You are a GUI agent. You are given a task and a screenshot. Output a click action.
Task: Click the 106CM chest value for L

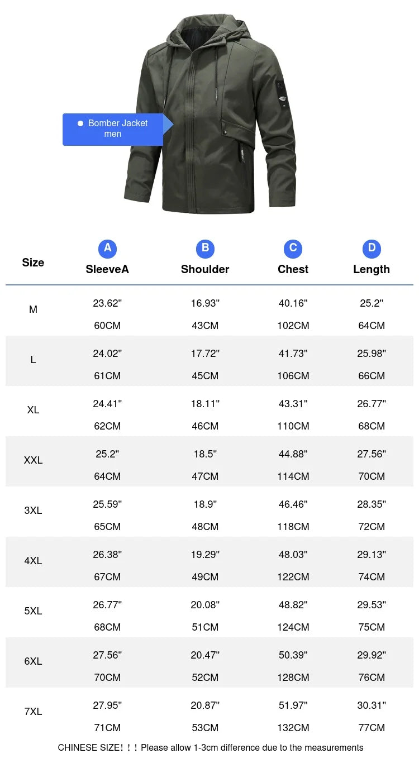293,376
